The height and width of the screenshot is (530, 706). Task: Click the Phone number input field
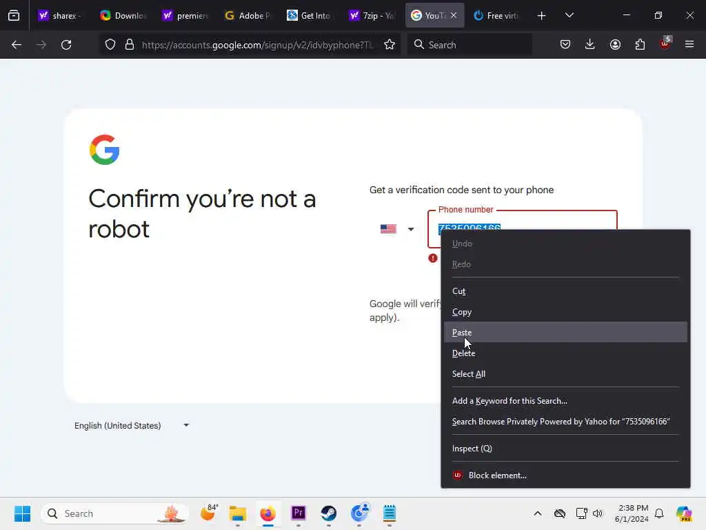coord(523,229)
